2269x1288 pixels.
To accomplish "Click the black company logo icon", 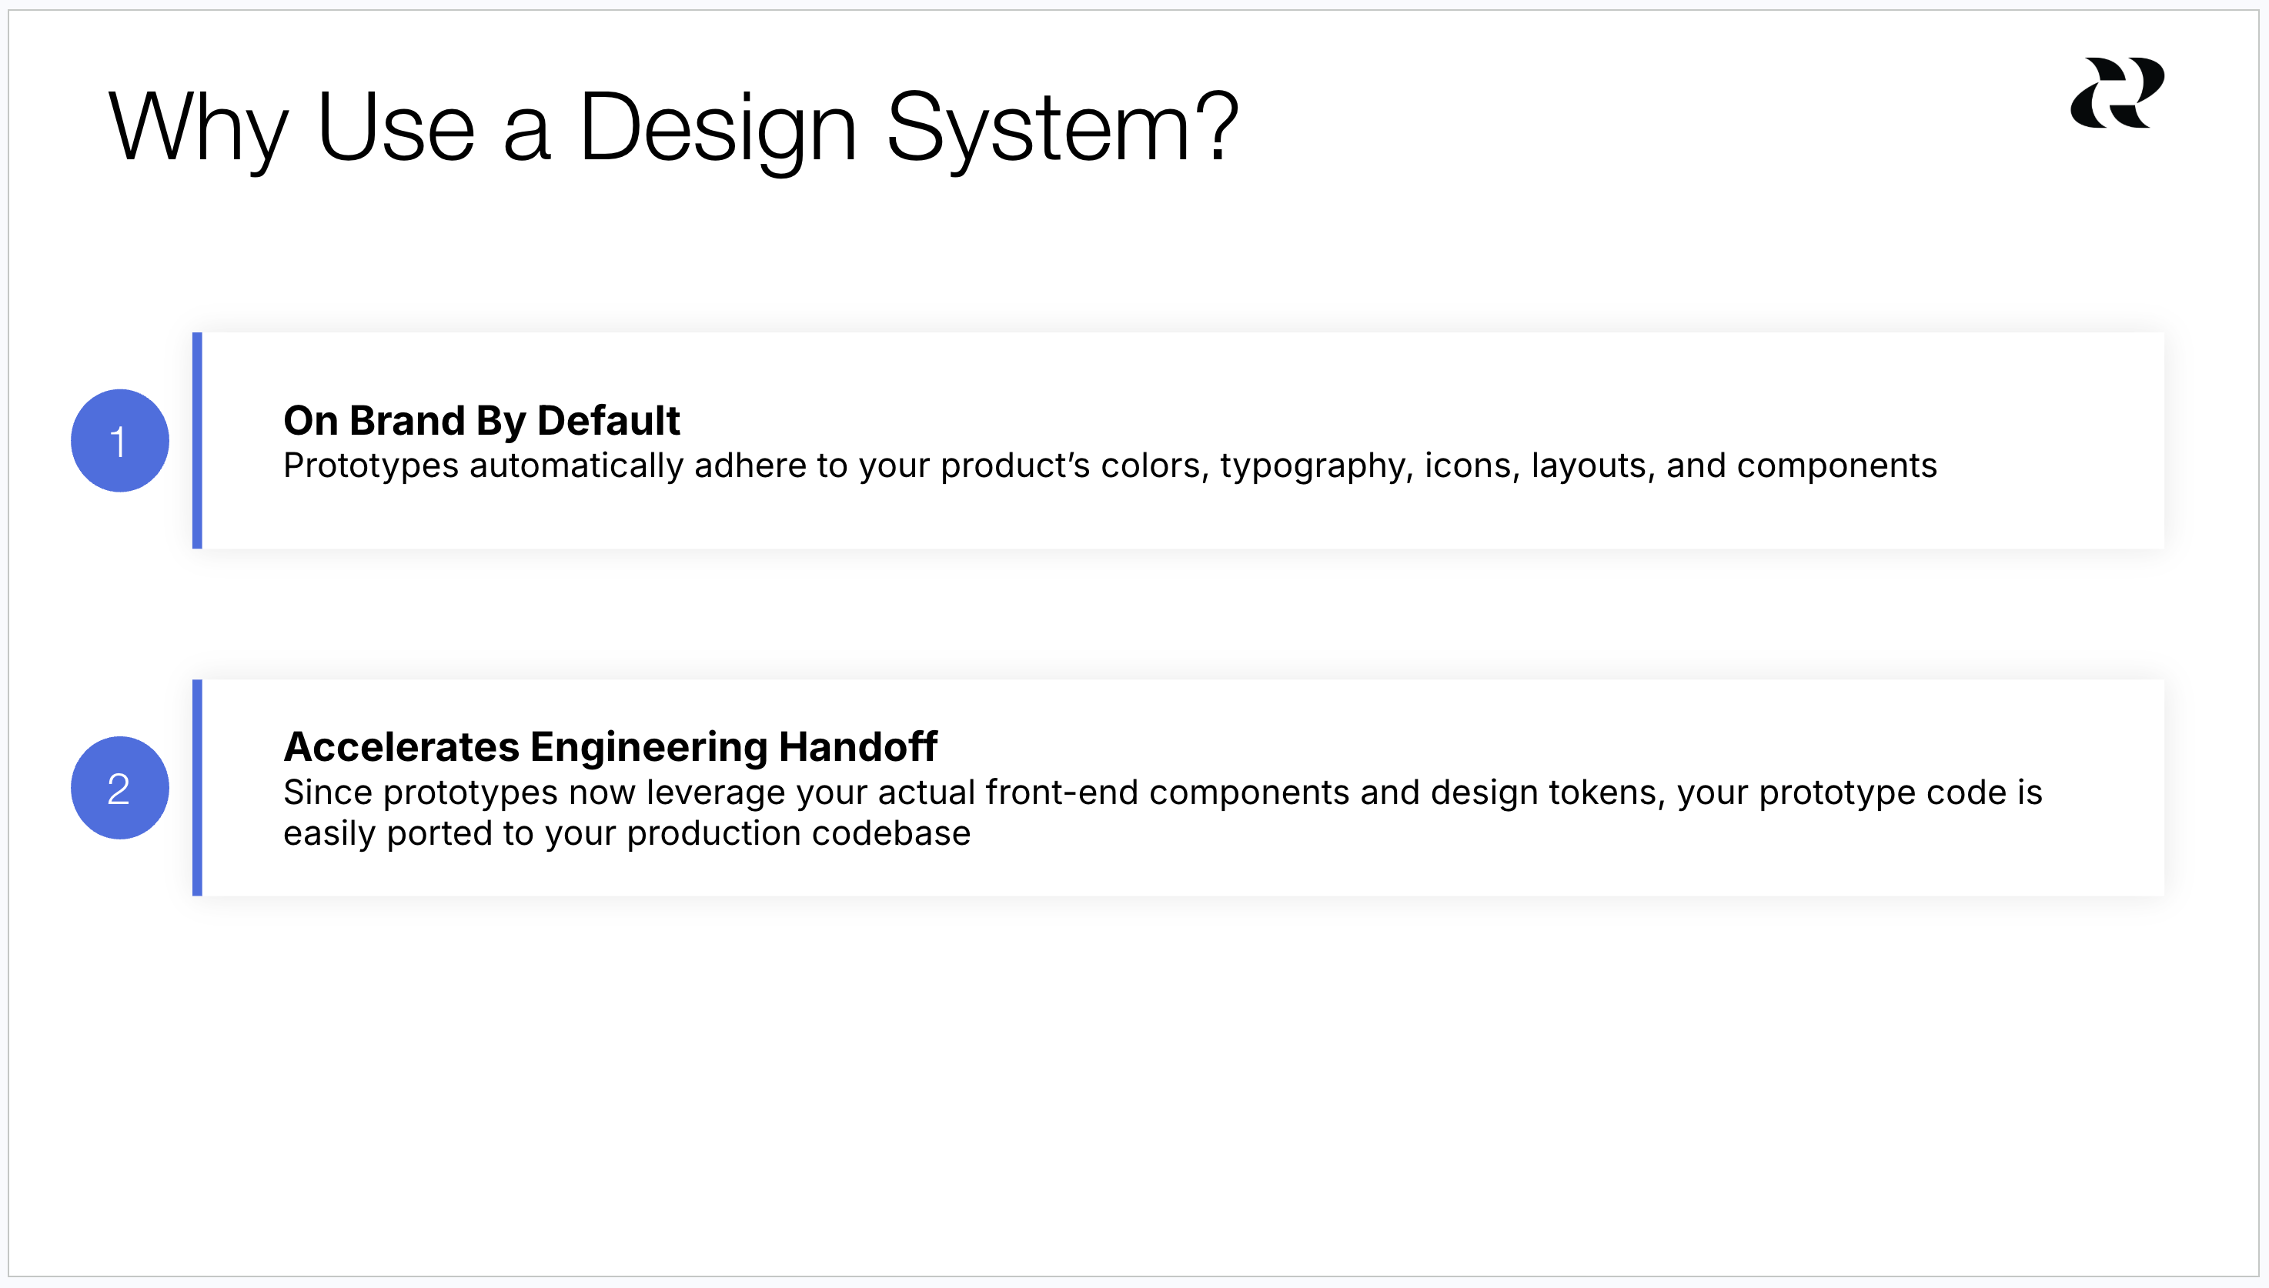I will click(x=2117, y=93).
